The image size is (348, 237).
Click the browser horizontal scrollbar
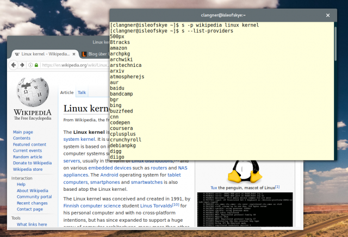pos(135,228)
